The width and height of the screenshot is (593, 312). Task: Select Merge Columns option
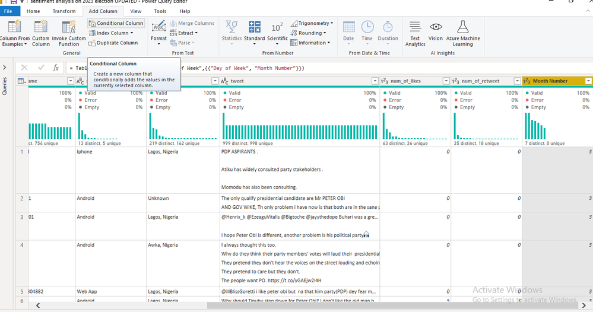point(192,23)
